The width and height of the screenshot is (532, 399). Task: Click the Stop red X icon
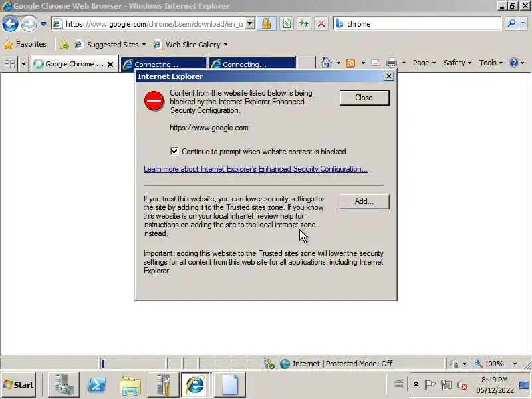pos(321,24)
